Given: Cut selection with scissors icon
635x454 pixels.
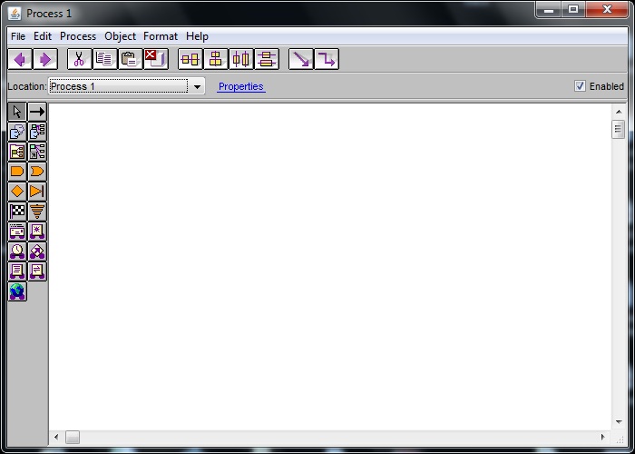Looking at the screenshot, I should point(80,60).
